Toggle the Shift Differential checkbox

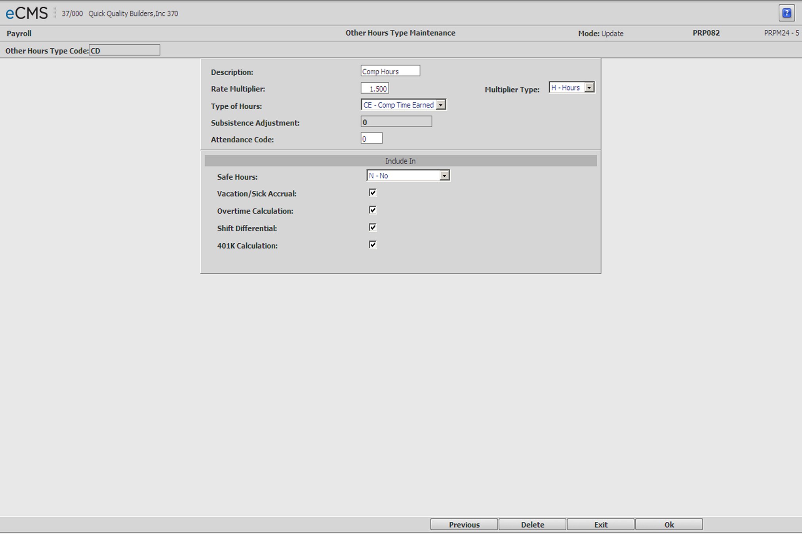[x=373, y=227]
